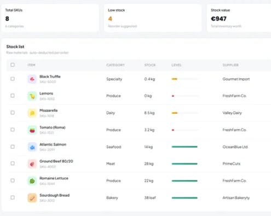
Task: Click the ITEM column header
Action: 31,65
